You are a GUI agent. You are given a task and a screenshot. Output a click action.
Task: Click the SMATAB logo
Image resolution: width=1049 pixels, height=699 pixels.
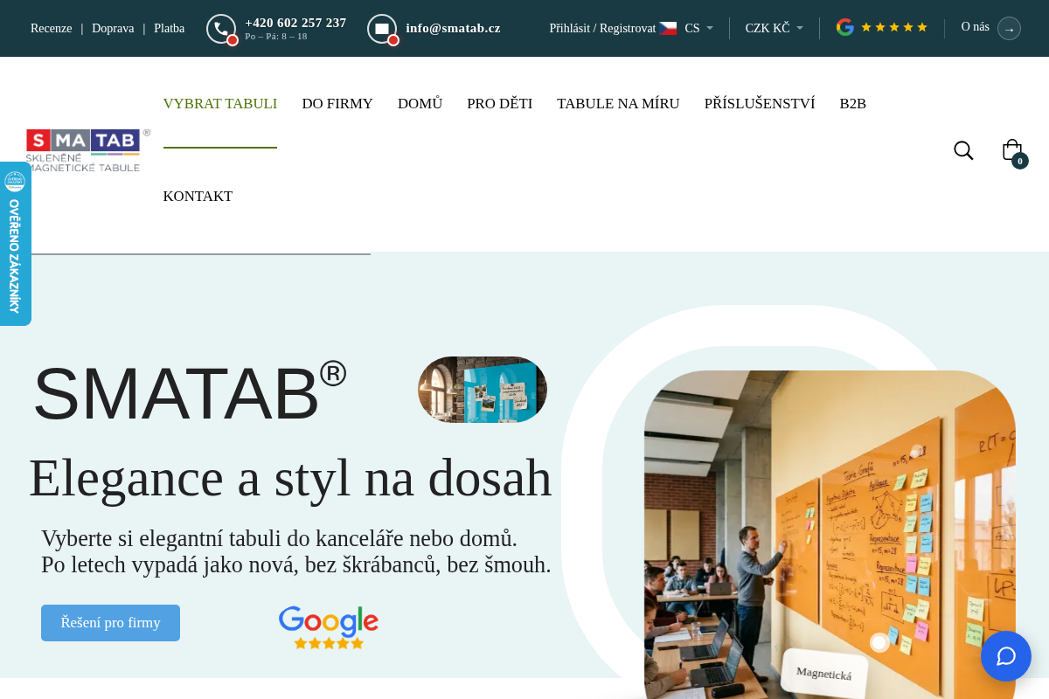[87, 150]
